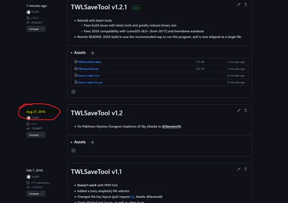
Task: Open TuxSH avatar on the v1.2.1 release
Action: coord(28,12)
